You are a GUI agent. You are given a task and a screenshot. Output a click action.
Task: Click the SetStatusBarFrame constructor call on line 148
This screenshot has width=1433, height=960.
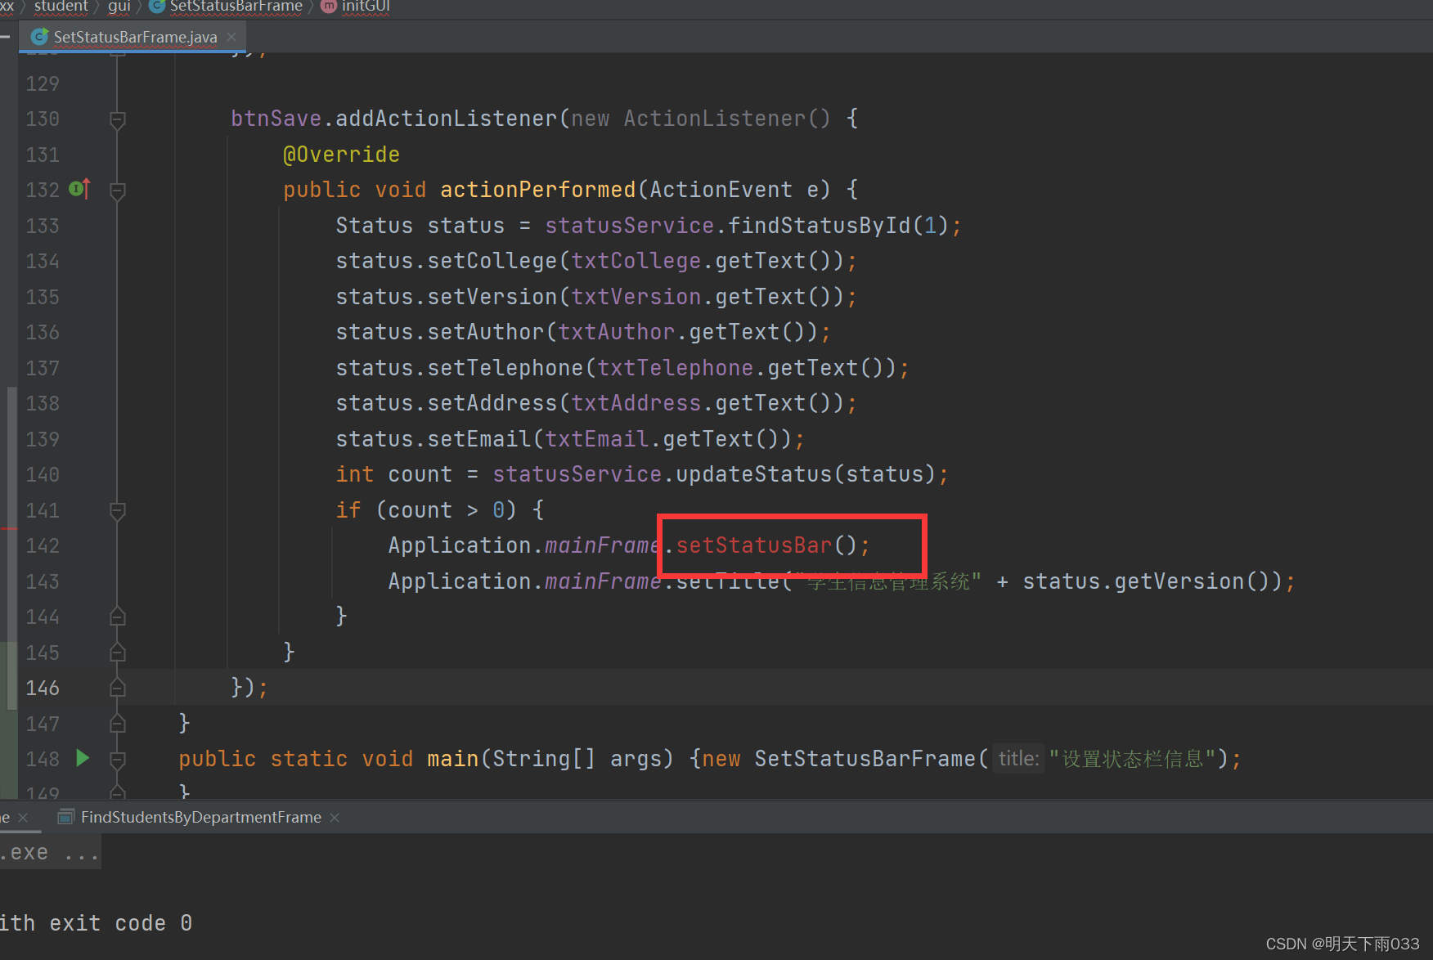tap(865, 759)
